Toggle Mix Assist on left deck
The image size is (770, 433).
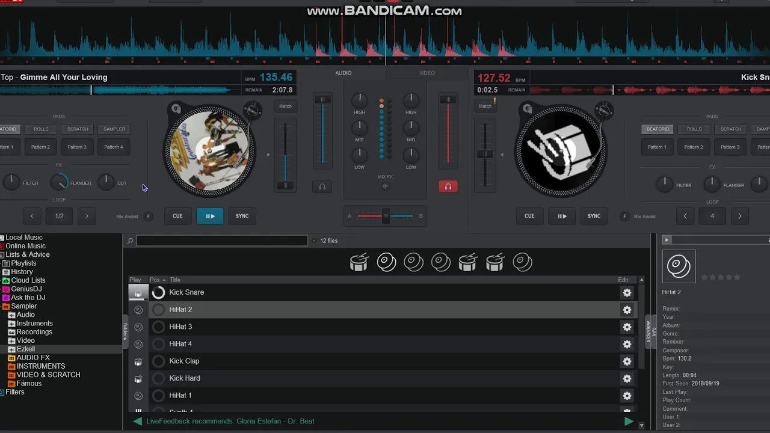tap(148, 216)
